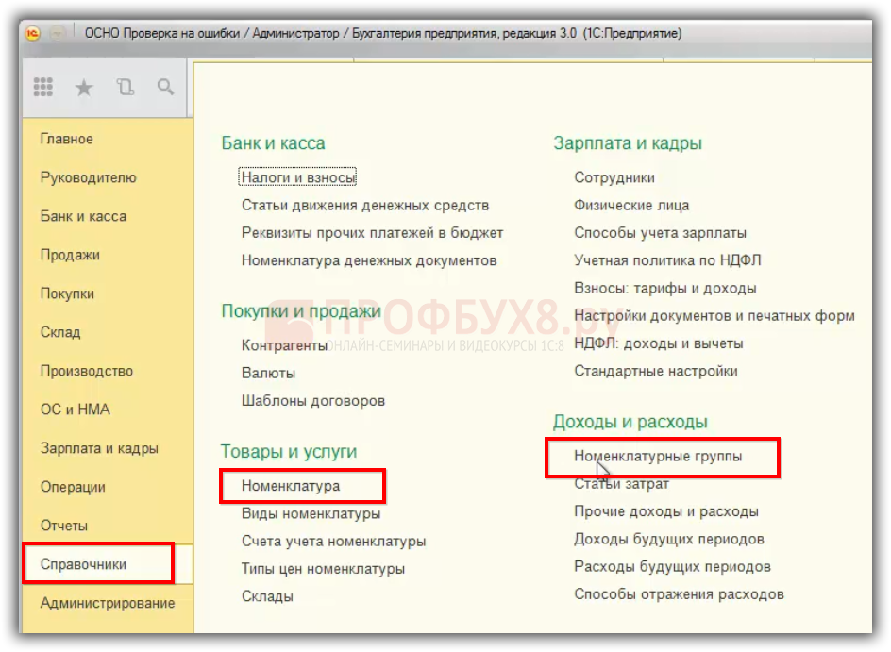The width and height of the screenshot is (891, 652).
Task: Open the History scroll icon
Action: [125, 88]
